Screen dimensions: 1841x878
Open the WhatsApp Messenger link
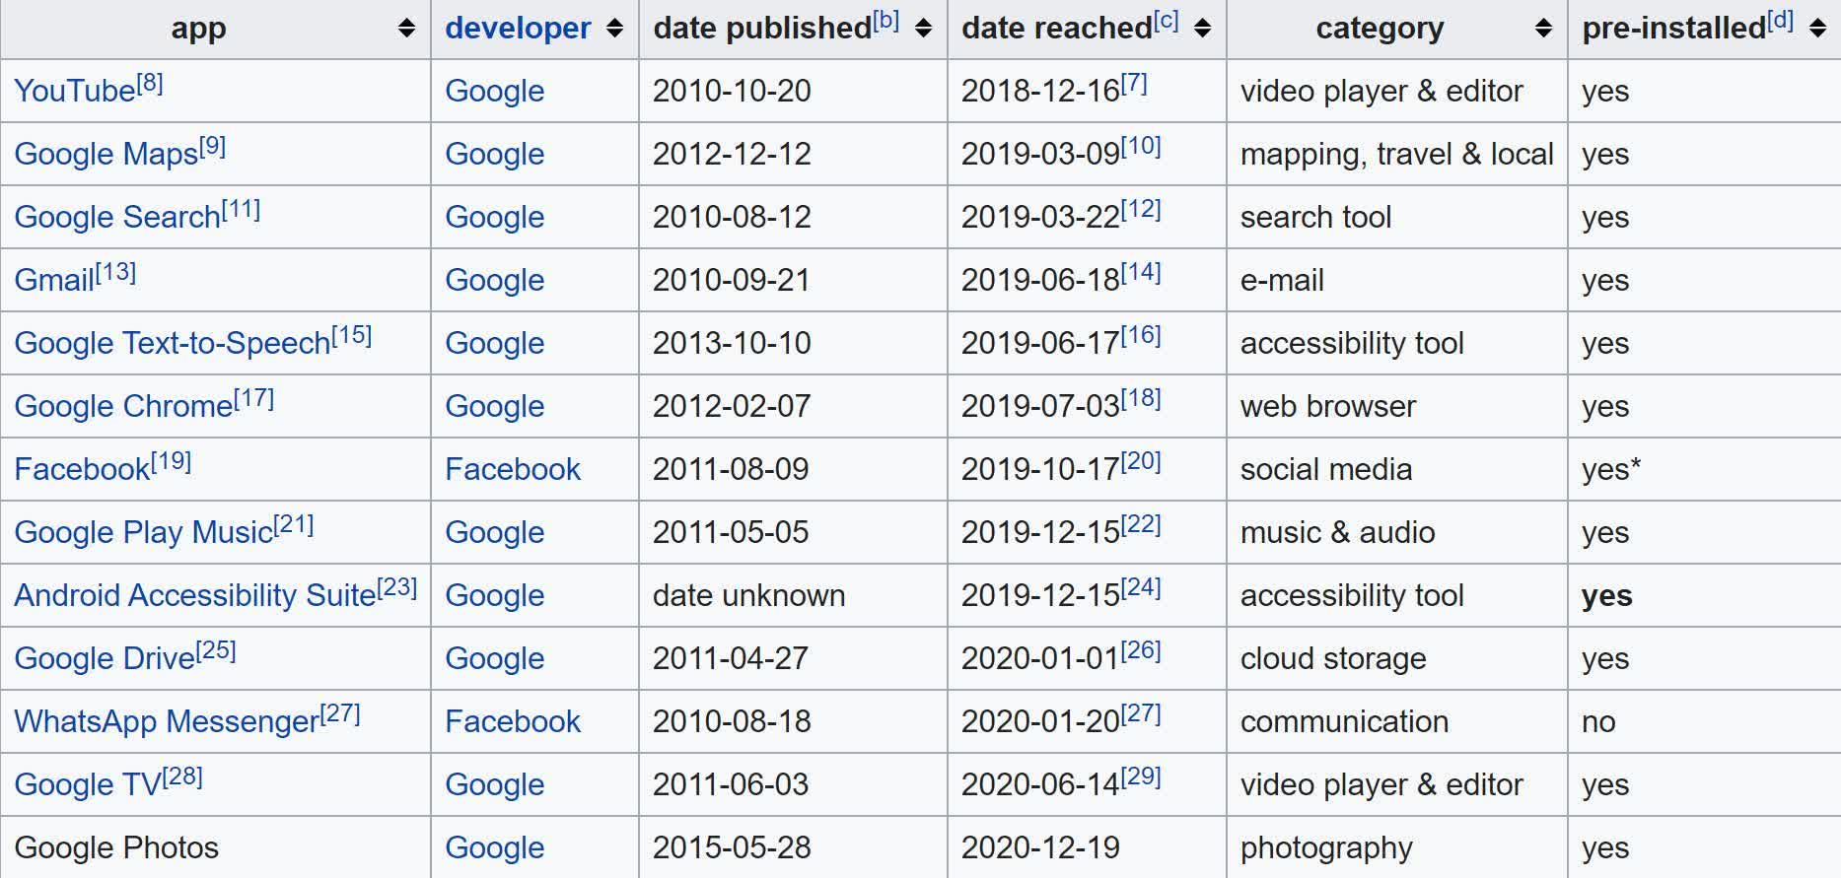click(x=167, y=721)
